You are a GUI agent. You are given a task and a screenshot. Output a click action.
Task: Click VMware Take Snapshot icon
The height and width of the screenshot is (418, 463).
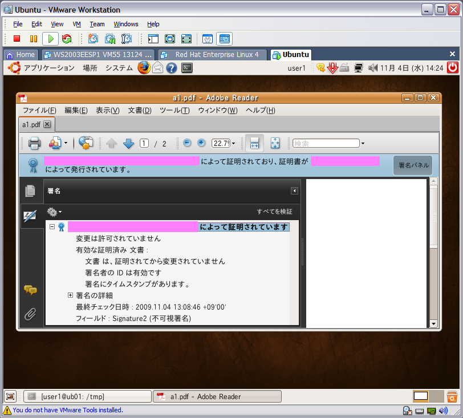(93, 39)
